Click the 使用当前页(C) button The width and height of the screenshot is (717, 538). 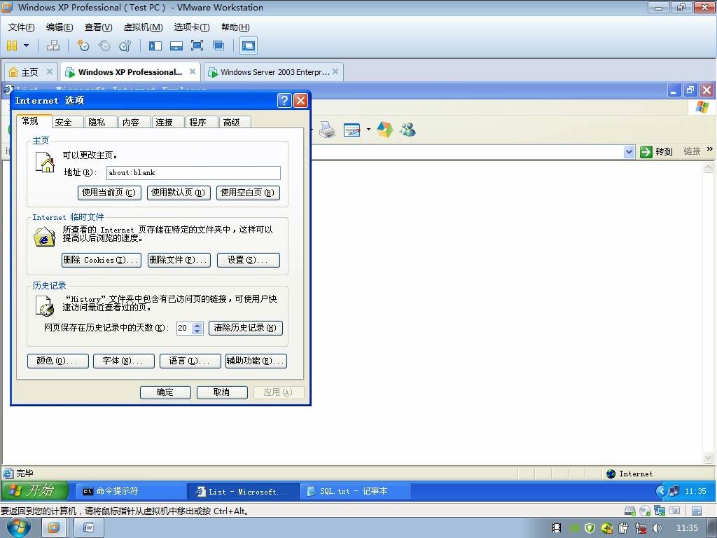click(x=109, y=193)
